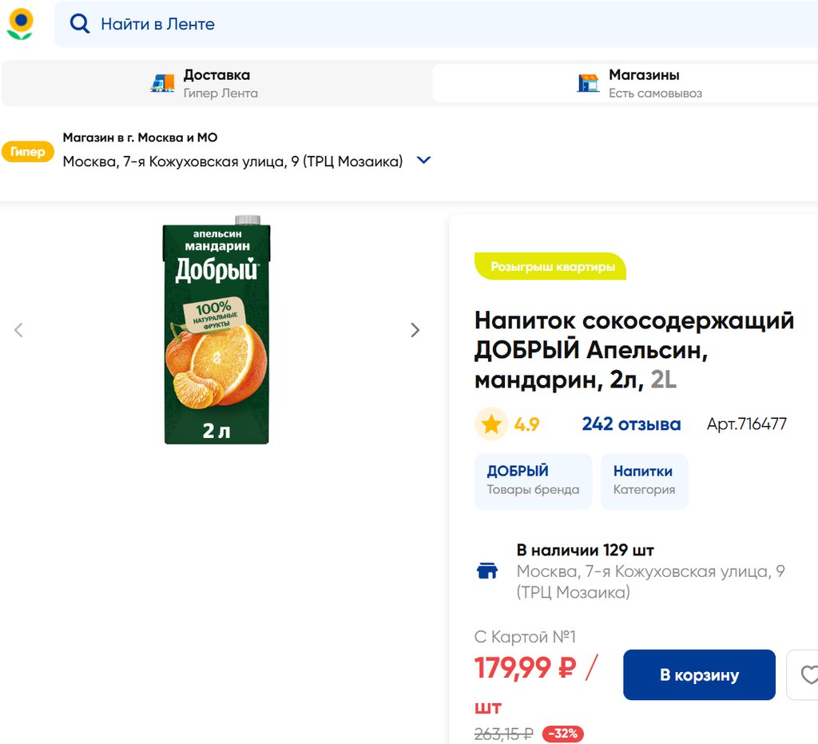Click the store availability icon
Viewport: 818px width, 744px height.
pyautogui.click(x=487, y=571)
